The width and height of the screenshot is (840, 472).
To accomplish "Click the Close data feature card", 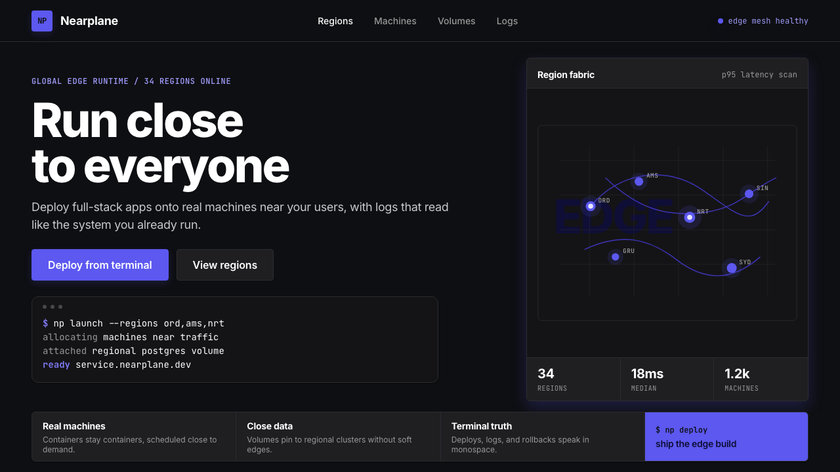I will point(338,437).
